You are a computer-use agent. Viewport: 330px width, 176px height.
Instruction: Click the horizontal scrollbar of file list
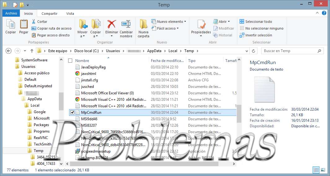point(144,164)
